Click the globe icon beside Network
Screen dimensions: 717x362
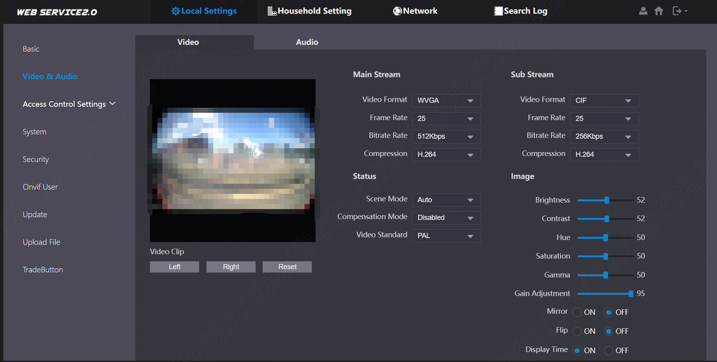tap(397, 11)
